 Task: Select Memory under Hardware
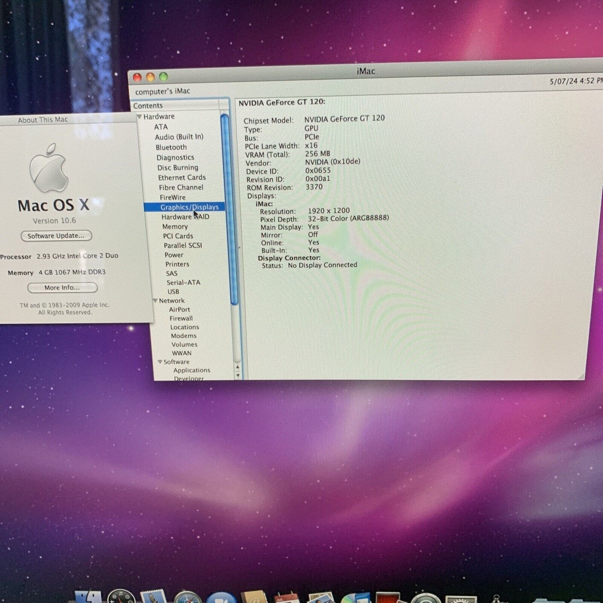pos(175,227)
